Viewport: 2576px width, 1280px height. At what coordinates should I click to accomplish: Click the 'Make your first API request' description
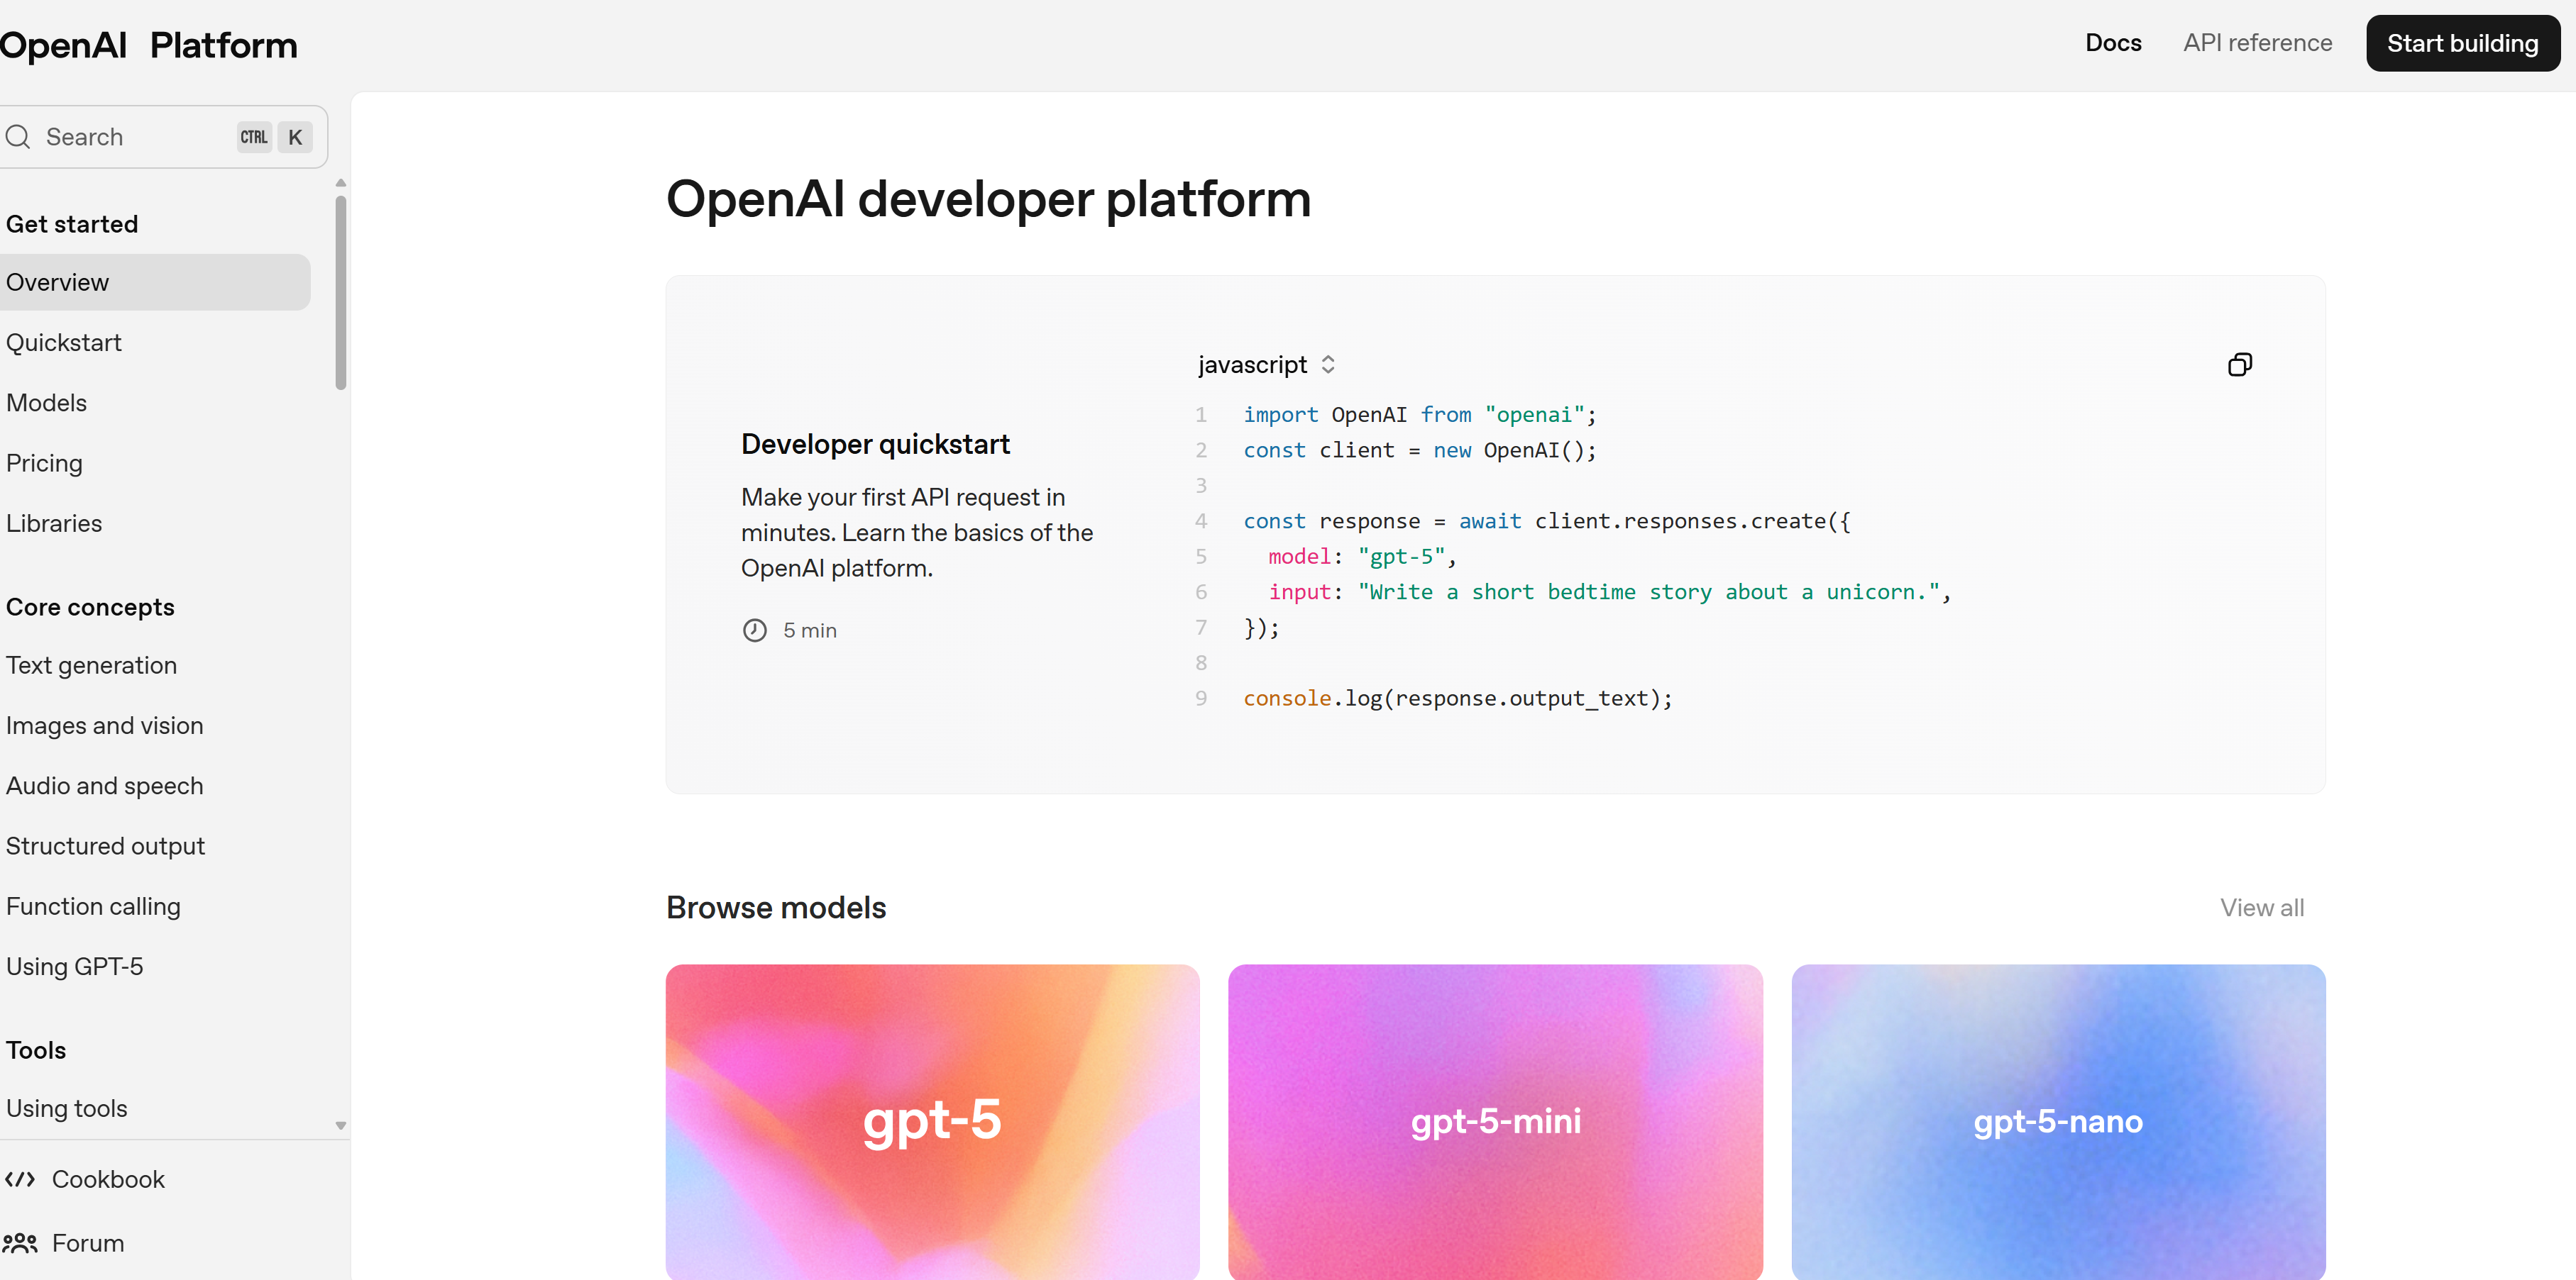click(x=917, y=533)
